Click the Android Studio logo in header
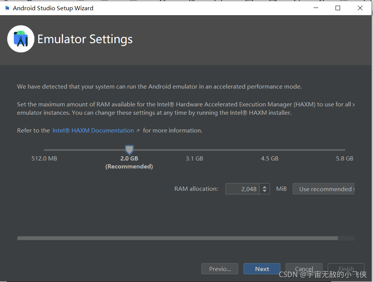373x282 pixels. (x=21, y=39)
